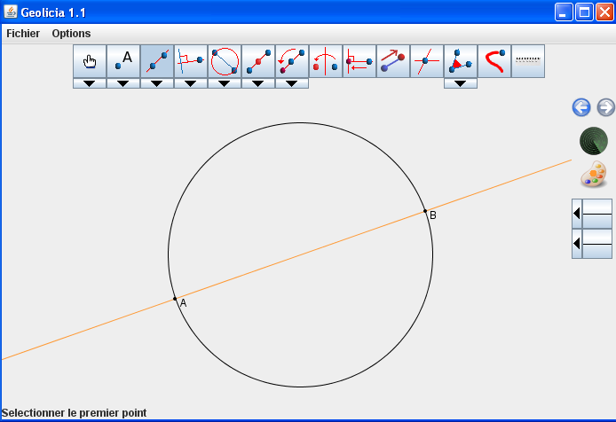Click the dark green radar sphere icon
The image size is (616, 422).
[594, 141]
